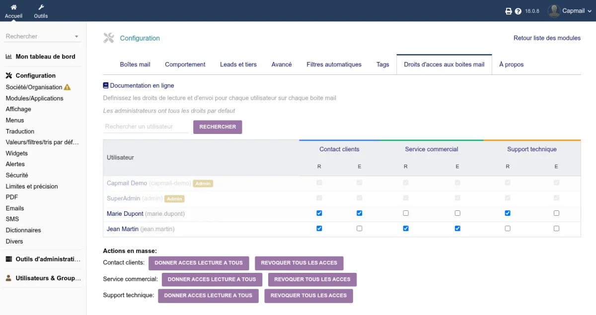Expand the sidebar Rechercher dropdown

pyautogui.click(x=76, y=36)
